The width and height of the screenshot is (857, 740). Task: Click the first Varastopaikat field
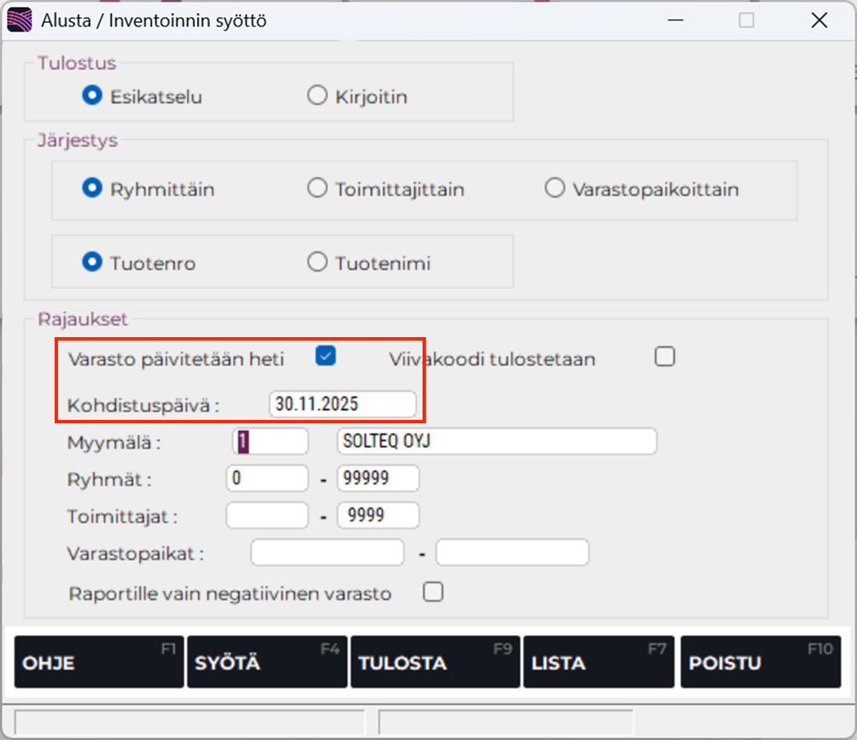(x=327, y=552)
